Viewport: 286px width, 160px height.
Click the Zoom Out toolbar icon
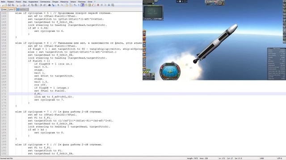tap(62, 5)
